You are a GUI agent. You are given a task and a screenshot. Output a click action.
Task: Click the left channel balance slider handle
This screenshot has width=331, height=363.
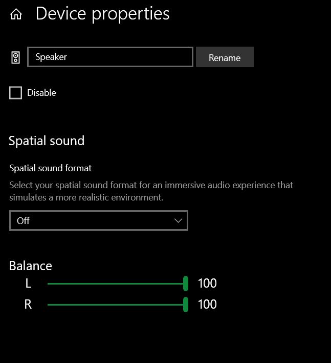(186, 283)
